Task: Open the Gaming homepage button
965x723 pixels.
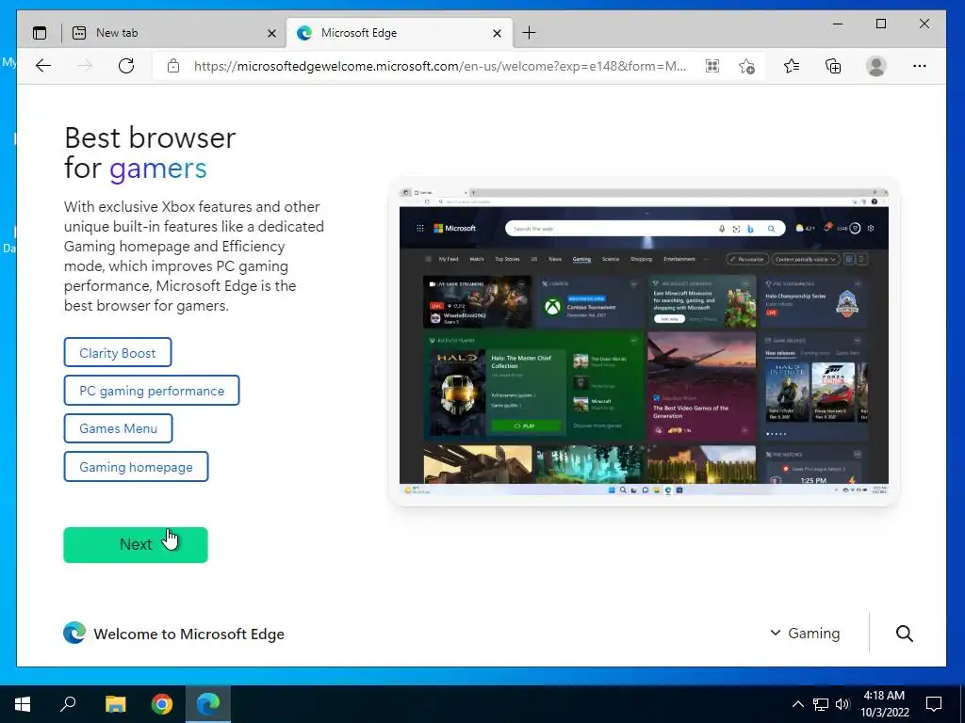Action: (136, 467)
